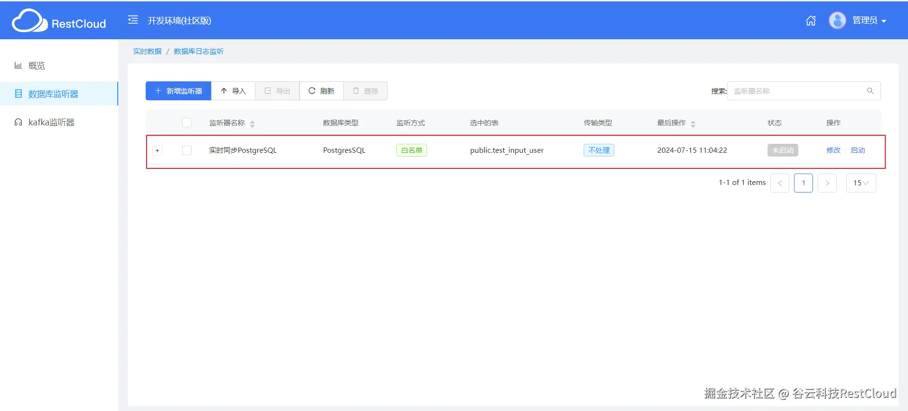908x411 pixels.
Task: Open the 管理员 user dropdown
Action: point(869,20)
